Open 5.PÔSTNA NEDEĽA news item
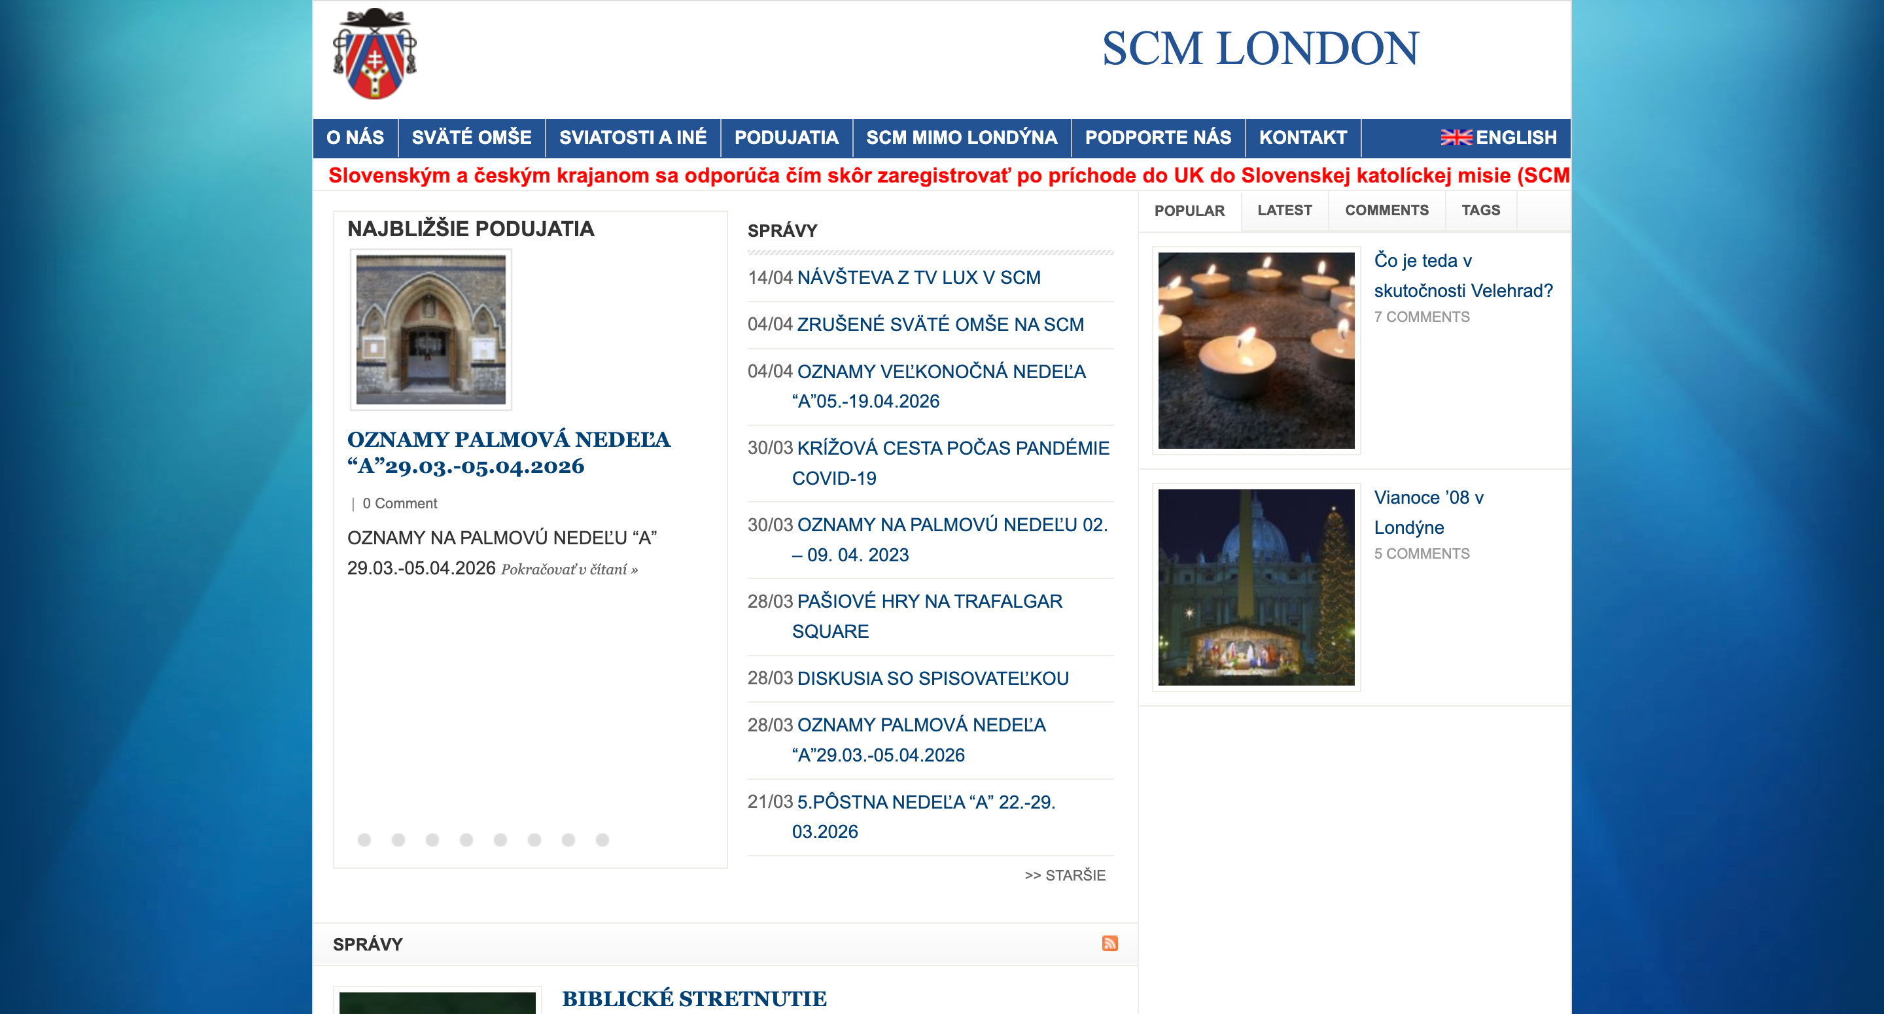This screenshot has width=1884, height=1014. point(924,816)
